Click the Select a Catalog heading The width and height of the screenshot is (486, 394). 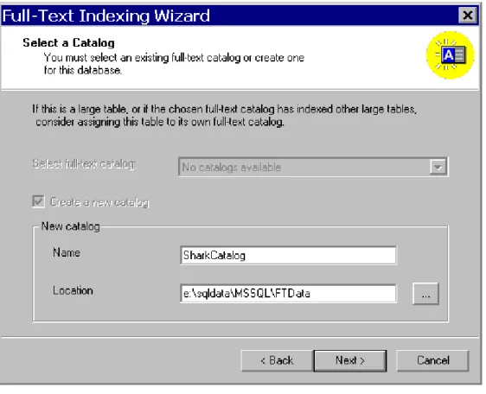[x=68, y=42]
